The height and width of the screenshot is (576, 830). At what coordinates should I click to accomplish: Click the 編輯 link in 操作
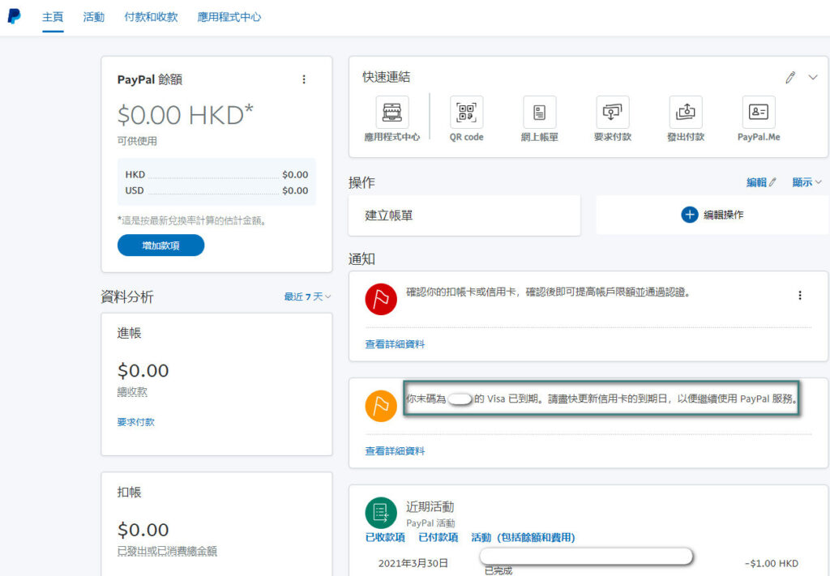click(x=761, y=182)
